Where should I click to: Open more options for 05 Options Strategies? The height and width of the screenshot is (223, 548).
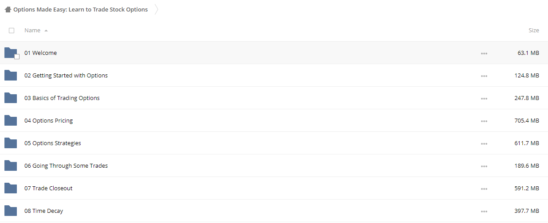484,144
